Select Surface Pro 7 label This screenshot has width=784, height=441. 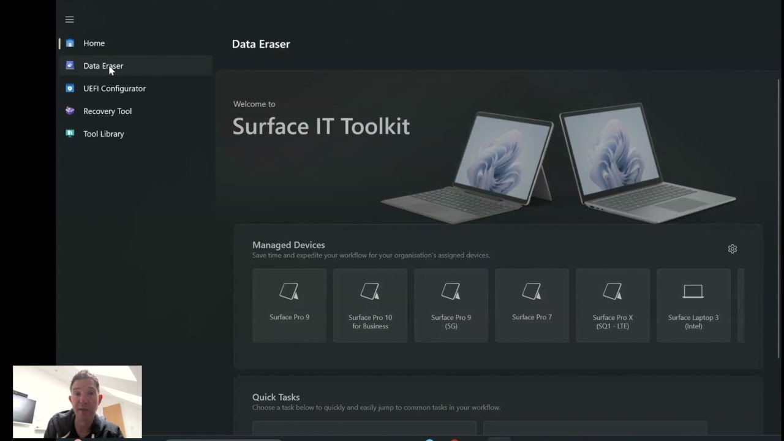(532, 317)
